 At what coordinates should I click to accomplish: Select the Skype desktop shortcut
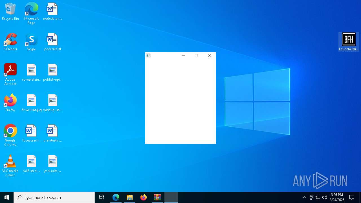point(31,42)
